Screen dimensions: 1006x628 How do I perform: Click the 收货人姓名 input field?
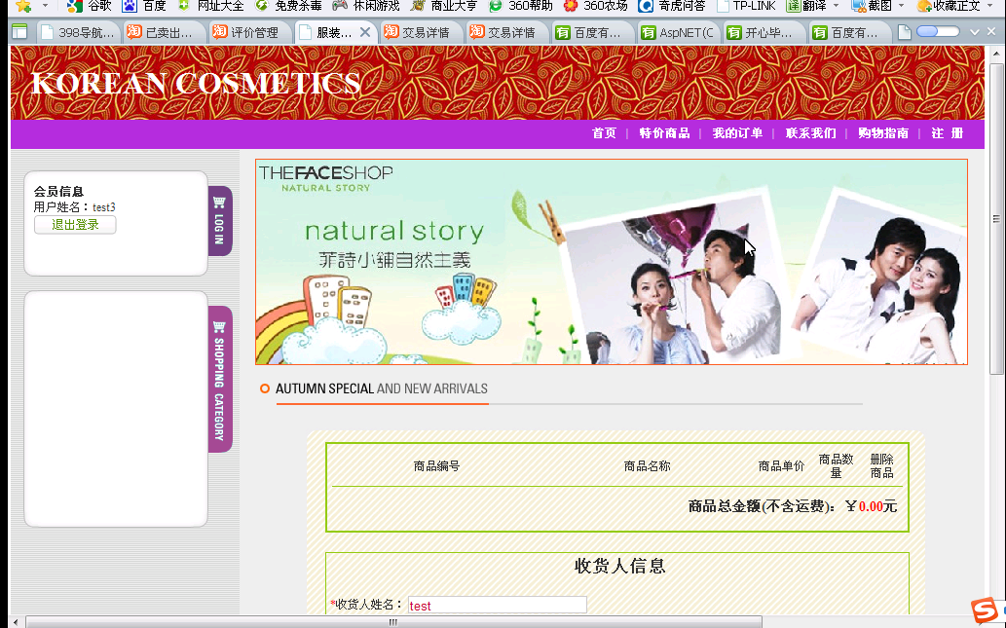pyautogui.click(x=498, y=605)
